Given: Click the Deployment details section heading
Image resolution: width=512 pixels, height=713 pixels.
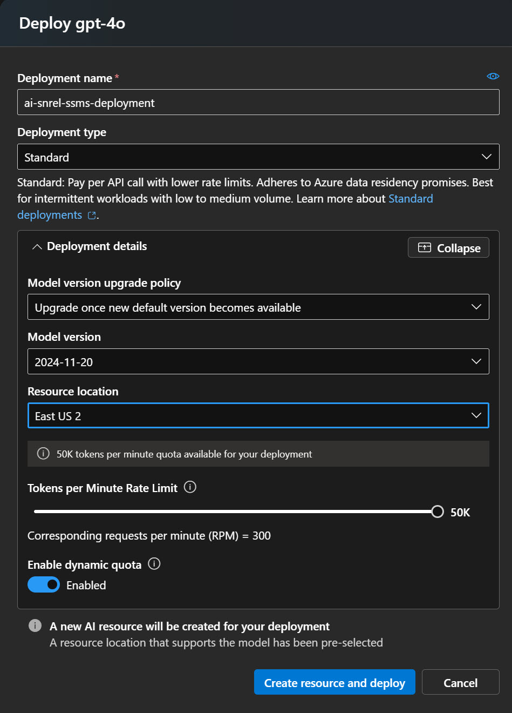Looking at the screenshot, I should (x=97, y=246).
